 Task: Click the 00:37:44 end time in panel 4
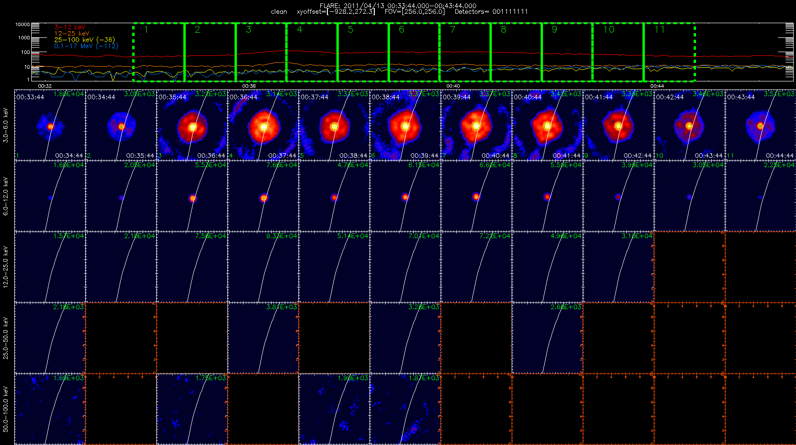click(x=282, y=156)
